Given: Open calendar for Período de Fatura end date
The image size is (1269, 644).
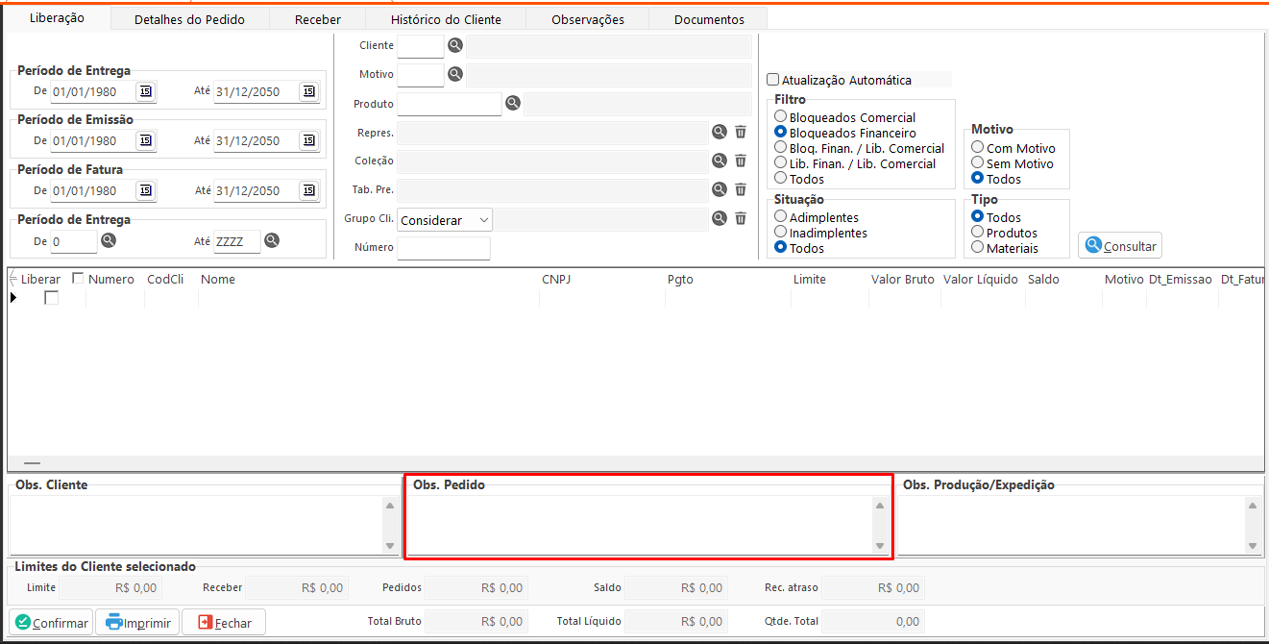Looking at the screenshot, I should pyautogui.click(x=307, y=190).
